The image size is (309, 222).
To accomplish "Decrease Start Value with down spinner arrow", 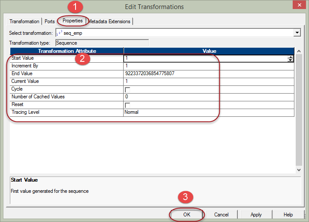I will click(x=291, y=61).
